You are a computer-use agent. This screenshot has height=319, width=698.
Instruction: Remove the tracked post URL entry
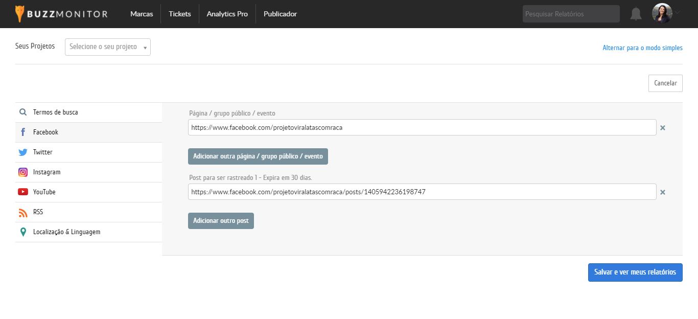click(663, 192)
